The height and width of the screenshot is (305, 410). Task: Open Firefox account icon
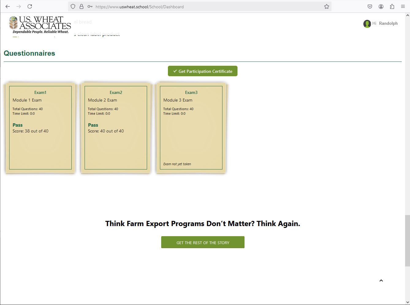(x=381, y=6)
